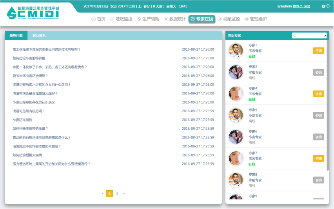The height and width of the screenshot is (209, 334).
Task: Click 咨询 button for 专家4
Action: click(x=318, y=94)
